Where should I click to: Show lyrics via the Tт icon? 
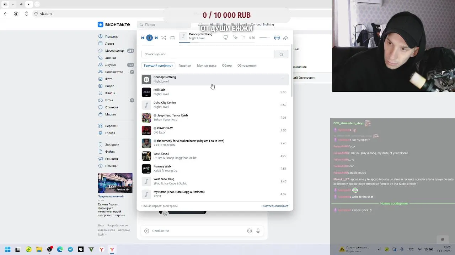243,38
